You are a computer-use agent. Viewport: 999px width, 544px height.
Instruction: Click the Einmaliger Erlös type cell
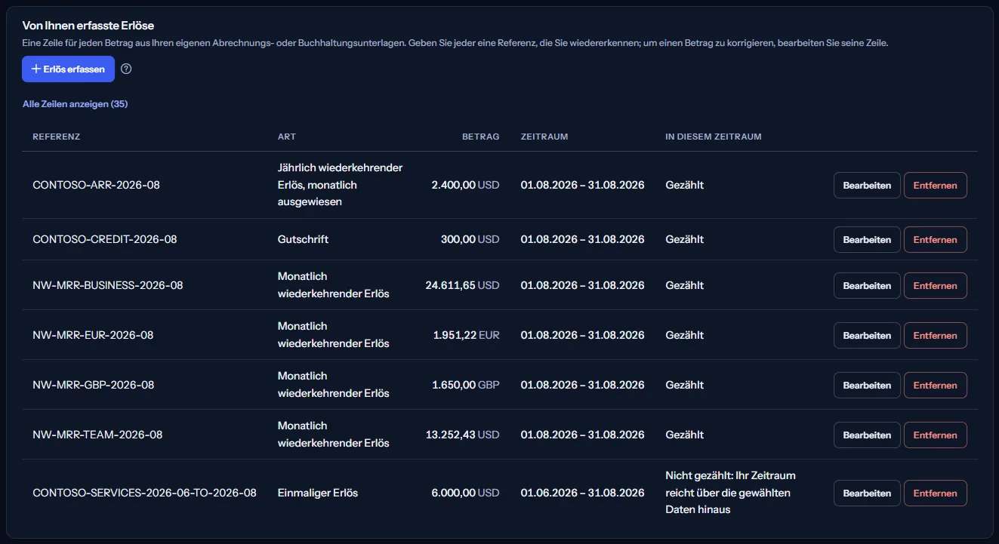(x=318, y=493)
